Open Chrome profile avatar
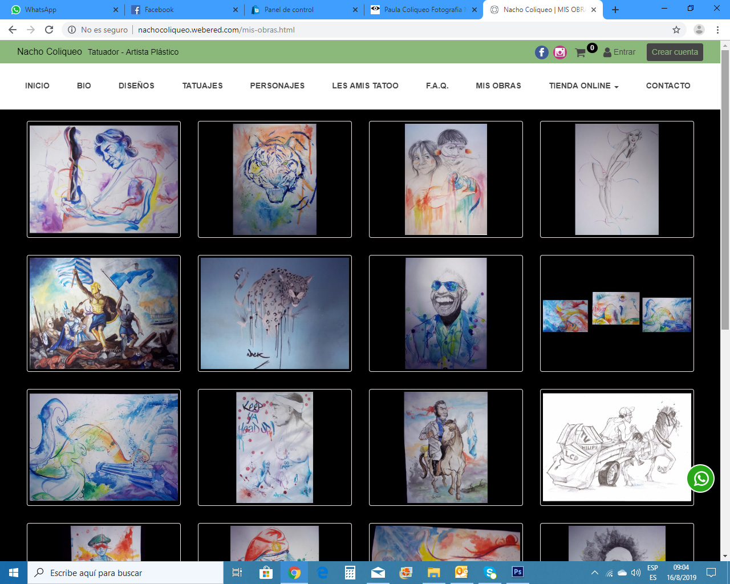 (699, 30)
